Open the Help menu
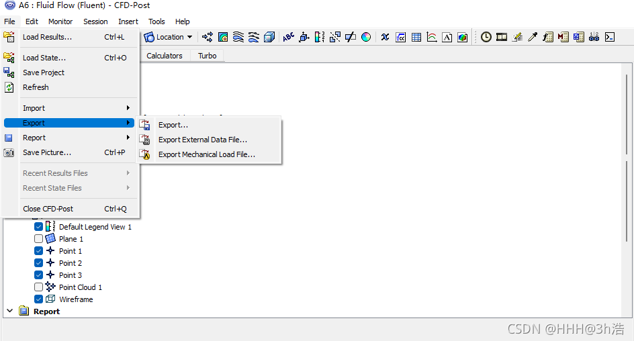The image size is (634, 341). [183, 21]
